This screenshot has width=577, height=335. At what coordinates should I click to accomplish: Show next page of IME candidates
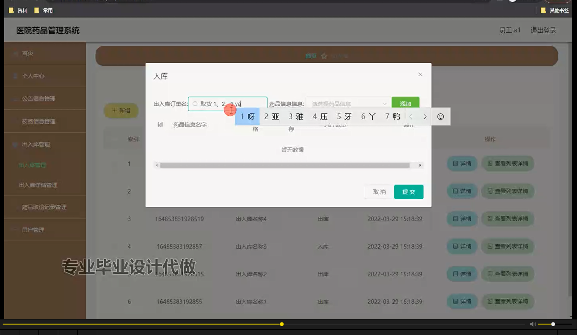[x=425, y=116]
